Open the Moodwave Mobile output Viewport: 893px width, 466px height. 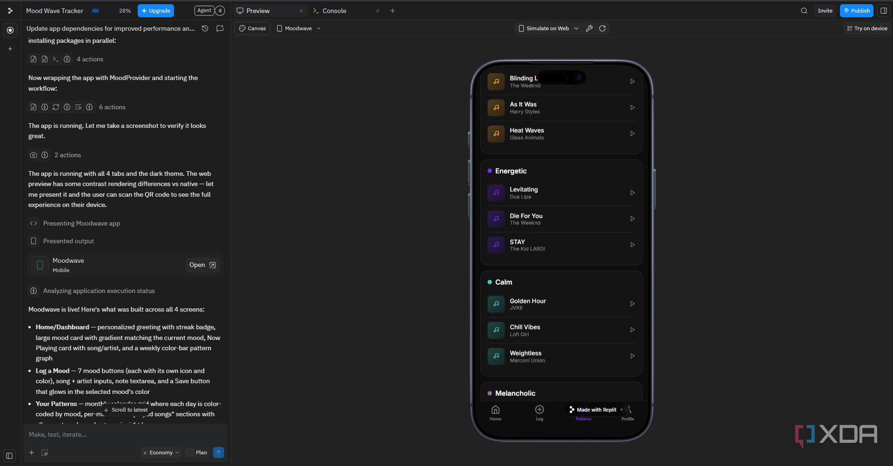202,265
